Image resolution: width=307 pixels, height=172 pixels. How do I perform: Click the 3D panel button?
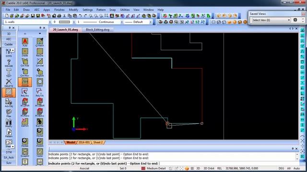tap(9, 34)
